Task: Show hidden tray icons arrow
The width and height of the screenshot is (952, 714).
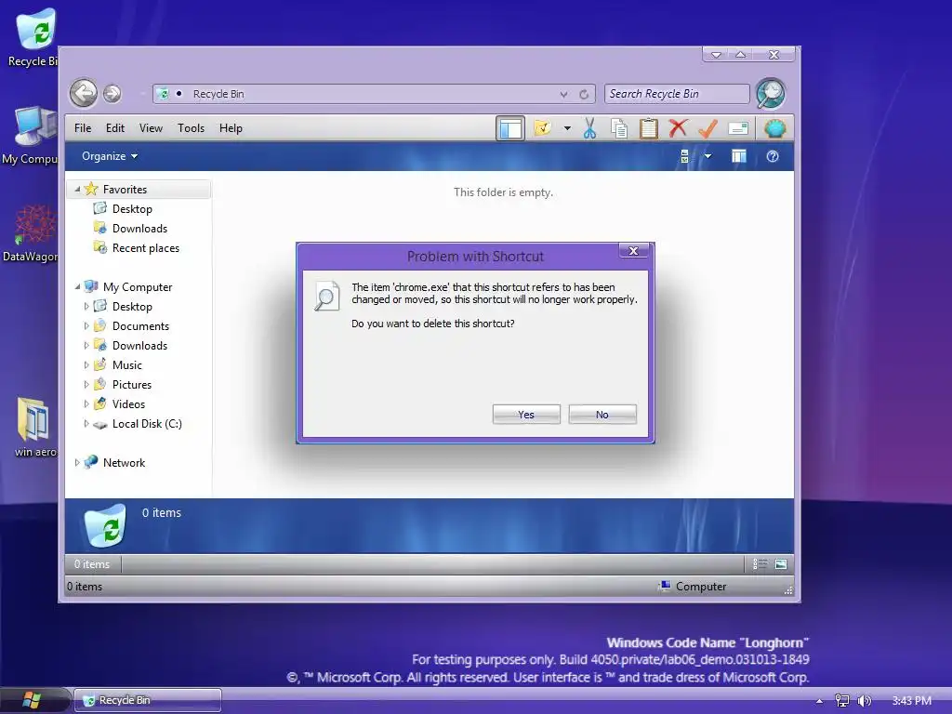Action: [x=820, y=701]
